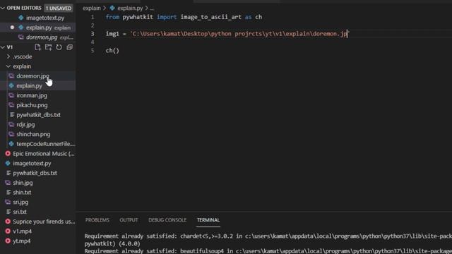The image size is (452, 254).
Task: Open shin.jpg file
Action: (x=23, y=183)
